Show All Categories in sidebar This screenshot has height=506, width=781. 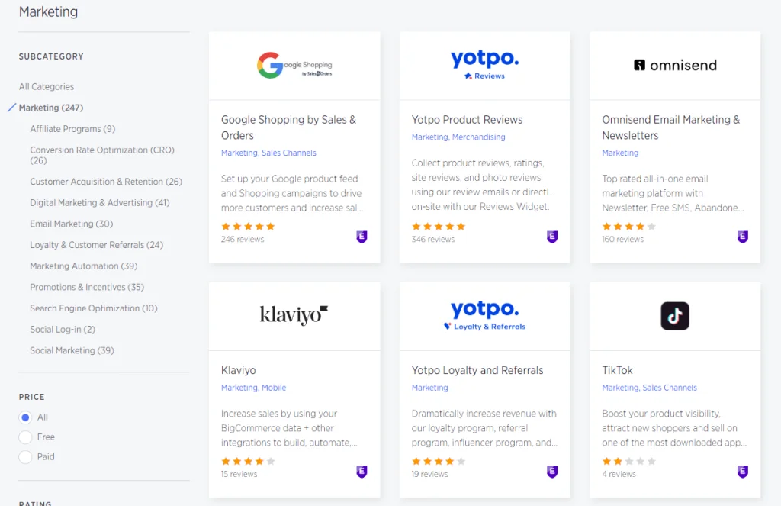47,87
